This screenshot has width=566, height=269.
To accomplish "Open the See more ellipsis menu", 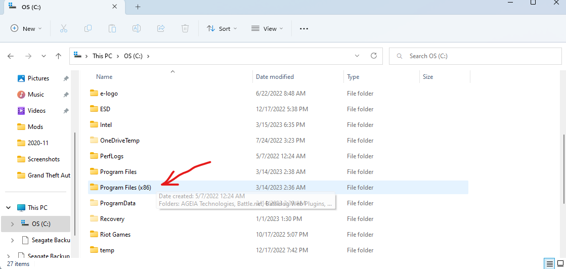I will (304, 28).
